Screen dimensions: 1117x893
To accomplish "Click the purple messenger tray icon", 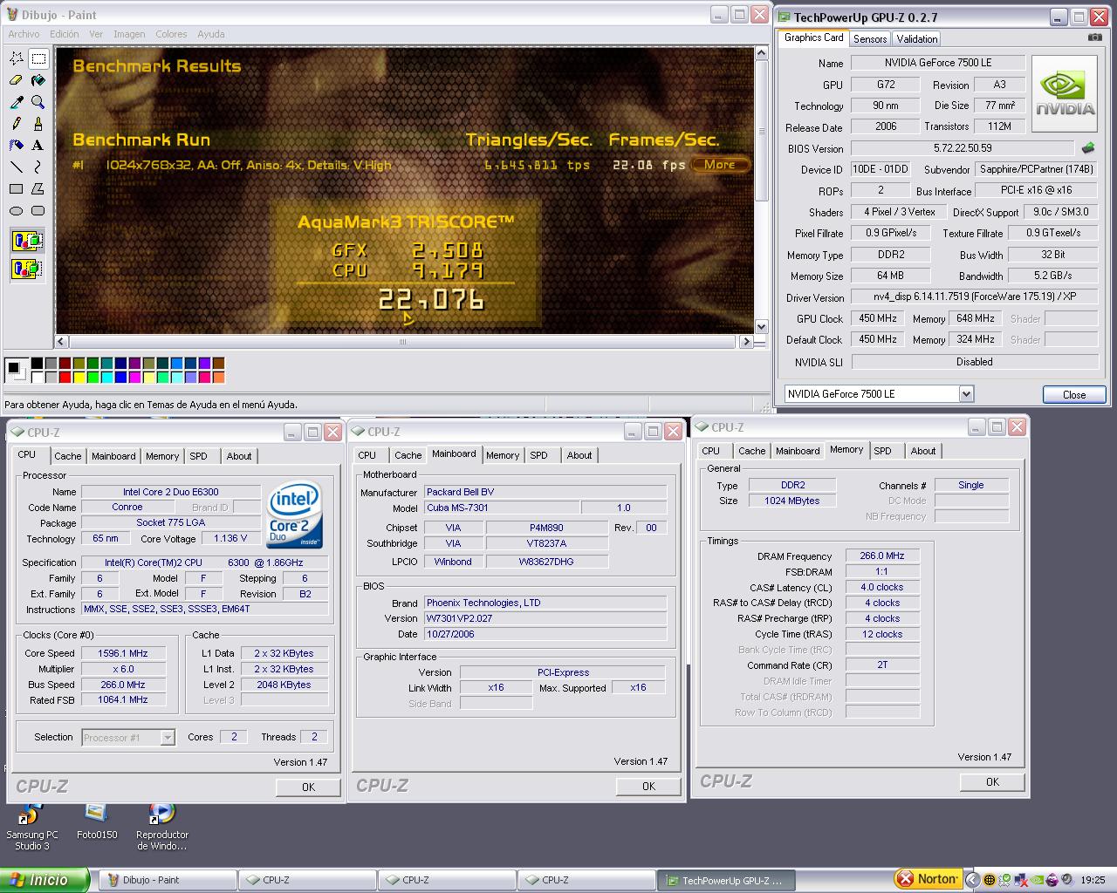I will pyautogui.click(x=1052, y=879).
